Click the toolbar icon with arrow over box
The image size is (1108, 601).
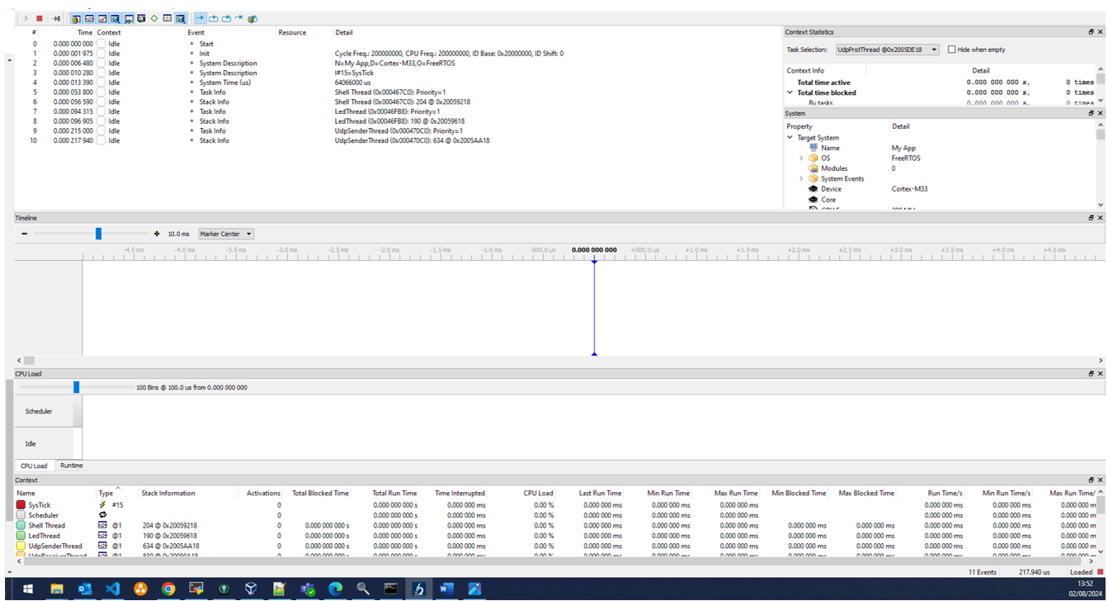(x=214, y=18)
